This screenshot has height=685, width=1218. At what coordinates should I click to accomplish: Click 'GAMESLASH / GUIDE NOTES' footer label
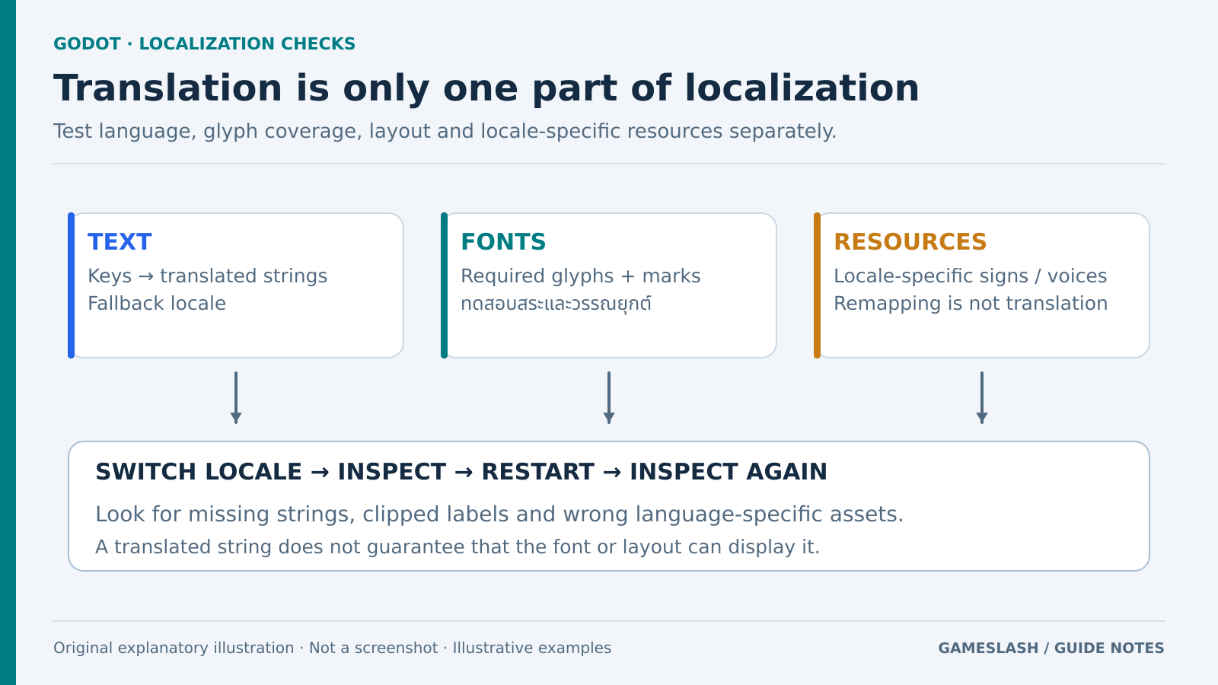coord(1051,648)
